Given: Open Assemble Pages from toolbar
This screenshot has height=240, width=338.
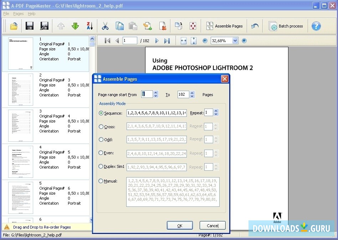Looking at the screenshot, I should (224, 26).
